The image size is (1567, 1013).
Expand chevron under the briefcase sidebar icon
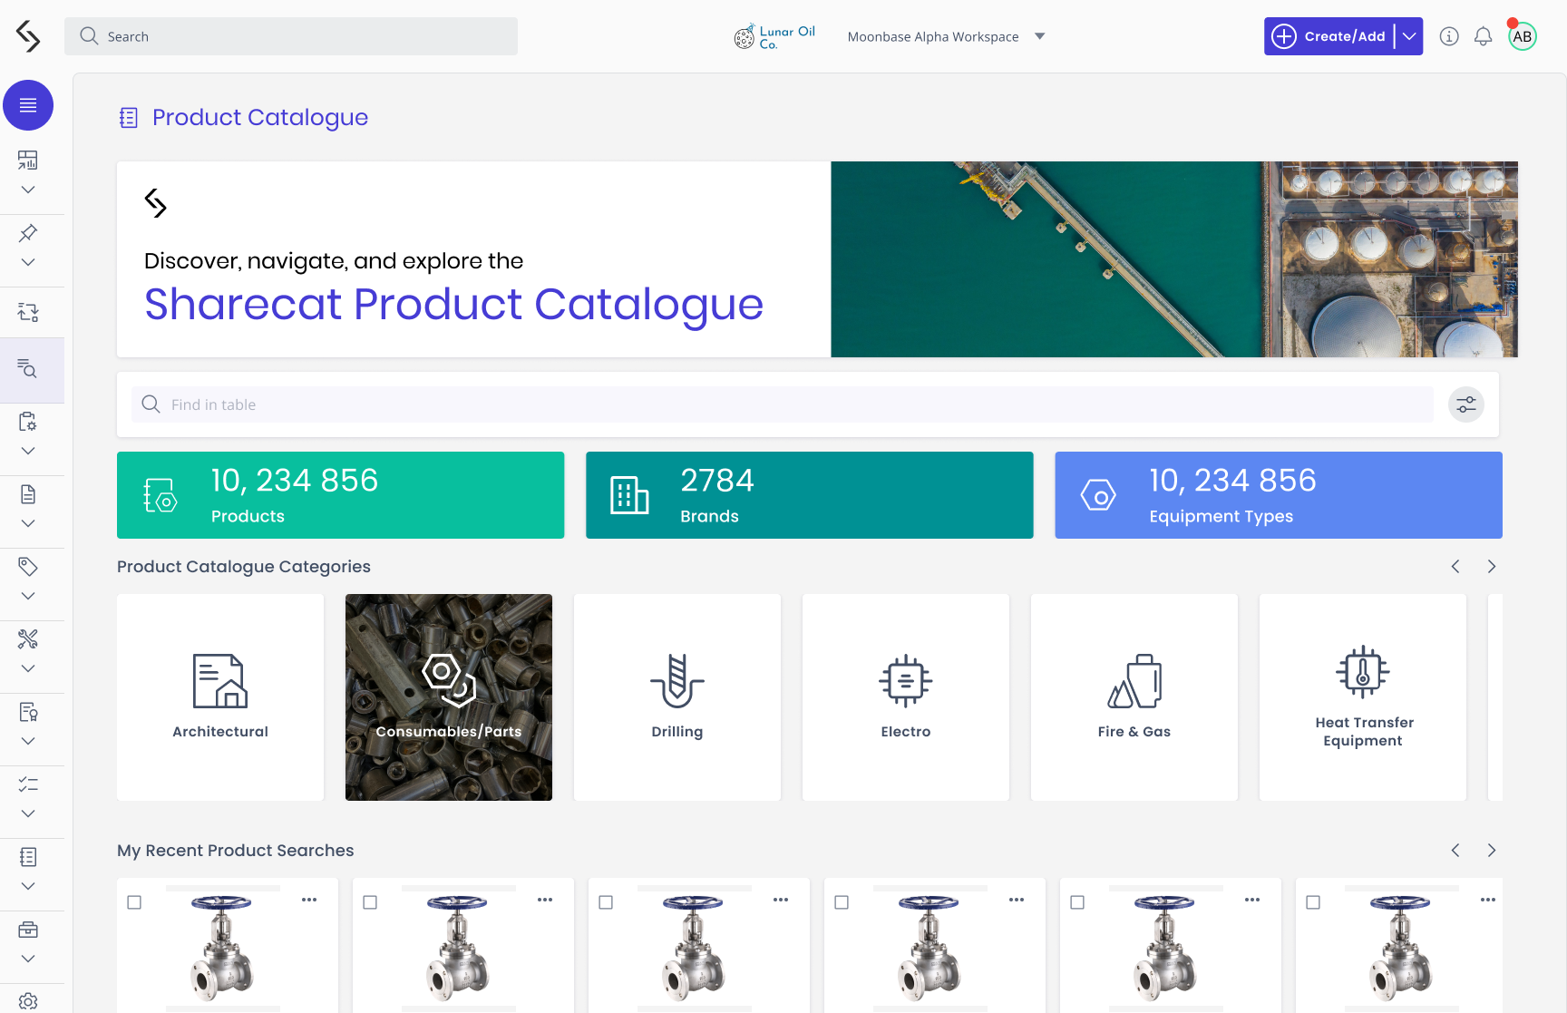pyautogui.click(x=28, y=959)
